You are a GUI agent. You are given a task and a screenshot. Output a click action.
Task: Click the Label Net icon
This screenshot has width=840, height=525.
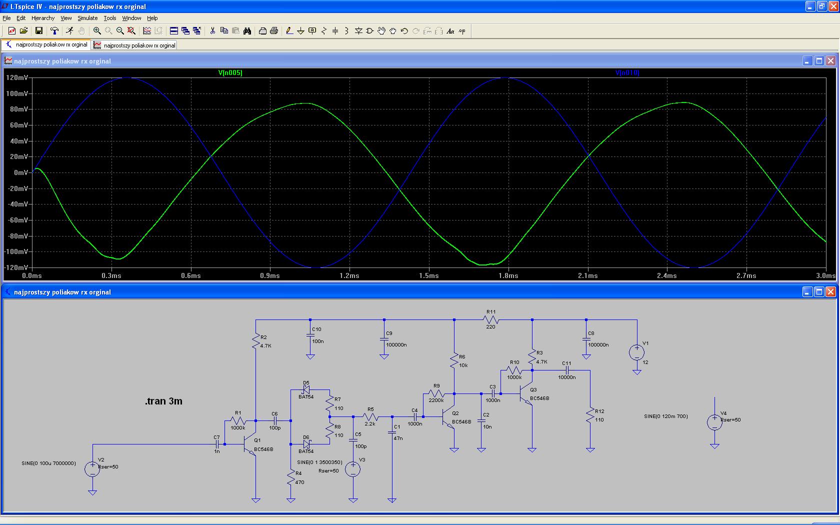click(x=312, y=31)
